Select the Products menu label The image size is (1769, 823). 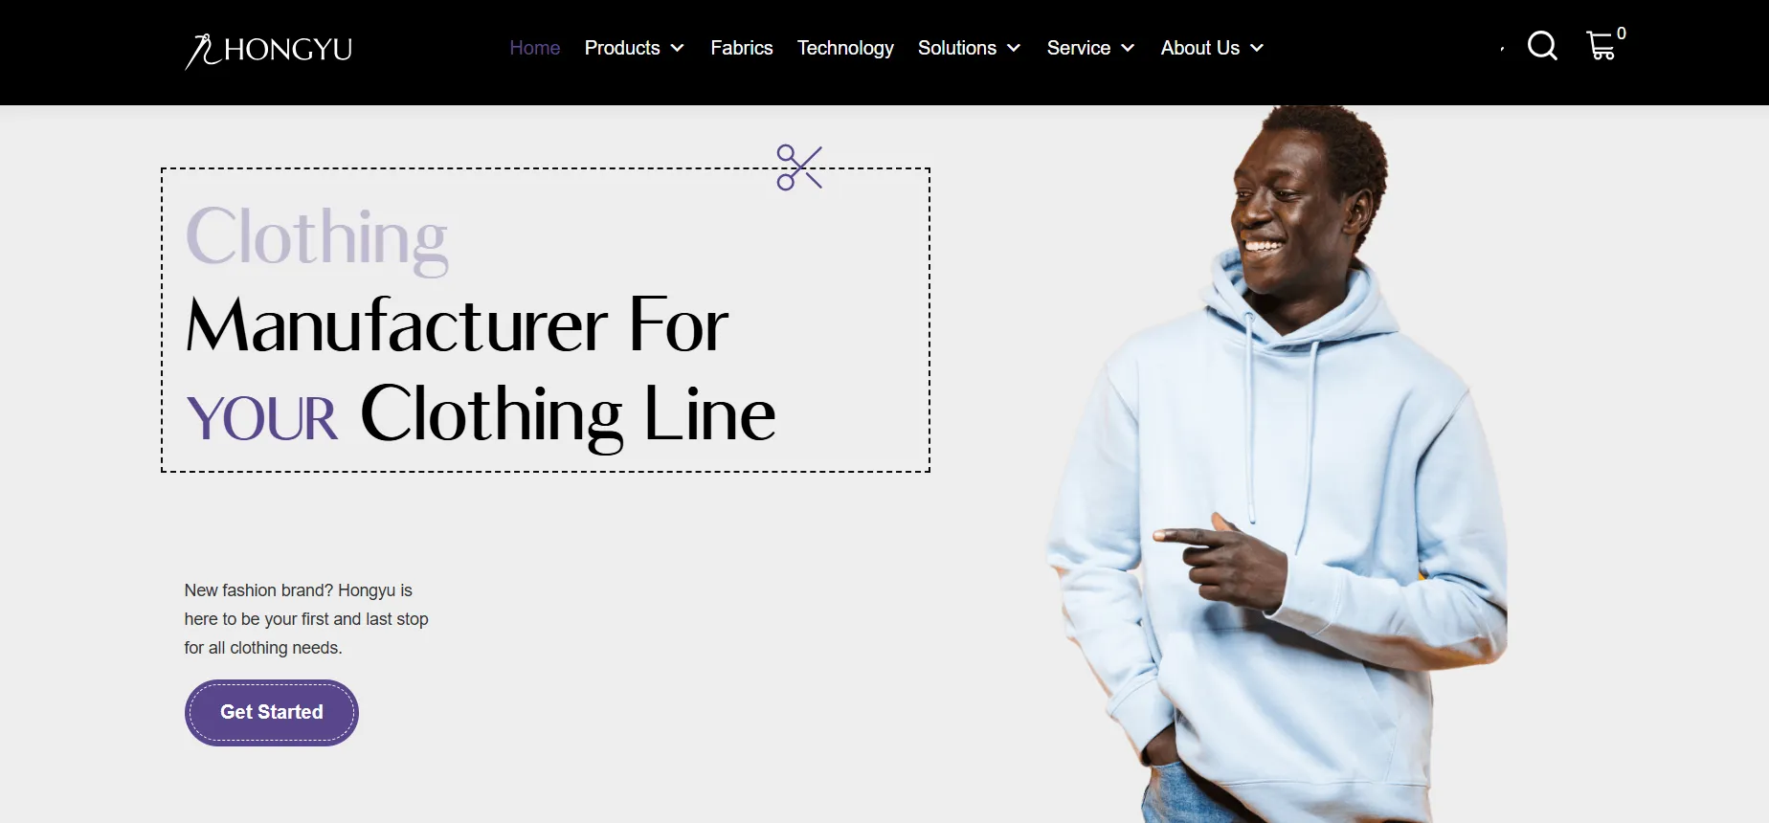tap(622, 48)
